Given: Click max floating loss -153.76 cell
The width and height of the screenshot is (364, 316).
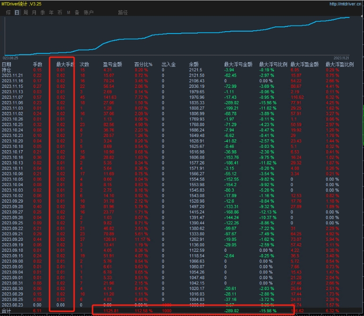Looking at the screenshot, I should pyautogui.click(x=231, y=157).
